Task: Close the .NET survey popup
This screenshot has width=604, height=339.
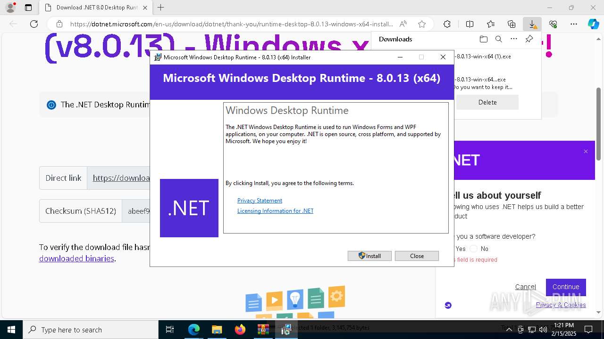Action: [x=586, y=152]
